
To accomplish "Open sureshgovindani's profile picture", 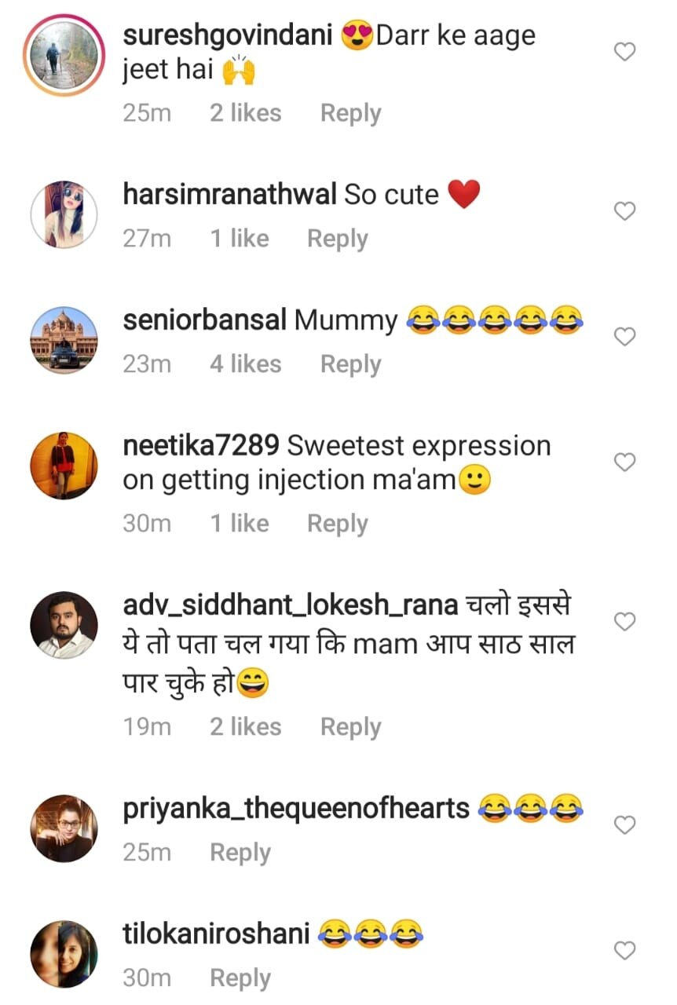I will tap(64, 50).
